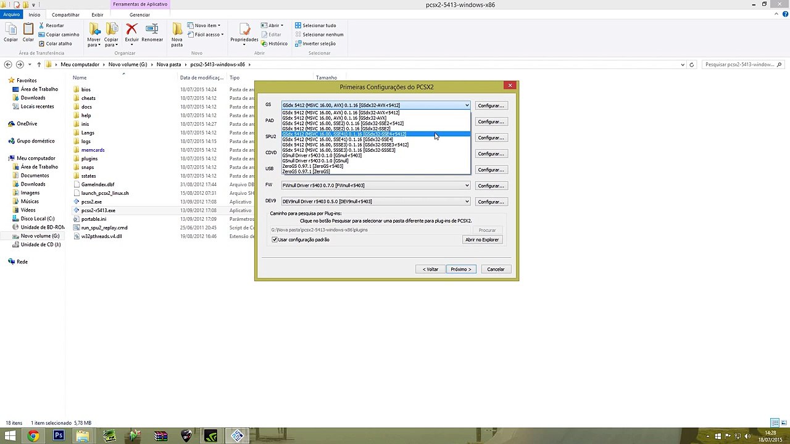Click the Copiar icon in the ribbon
This screenshot has width=790, height=444.
[x=10, y=30]
